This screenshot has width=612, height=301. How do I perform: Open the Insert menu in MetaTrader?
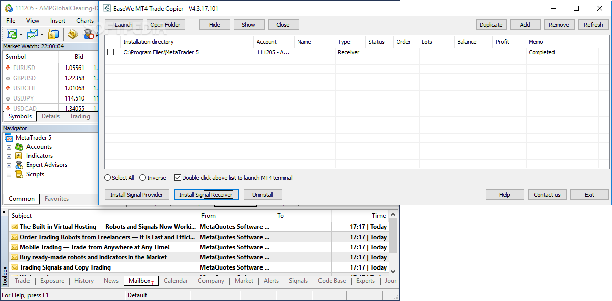coord(57,21)
